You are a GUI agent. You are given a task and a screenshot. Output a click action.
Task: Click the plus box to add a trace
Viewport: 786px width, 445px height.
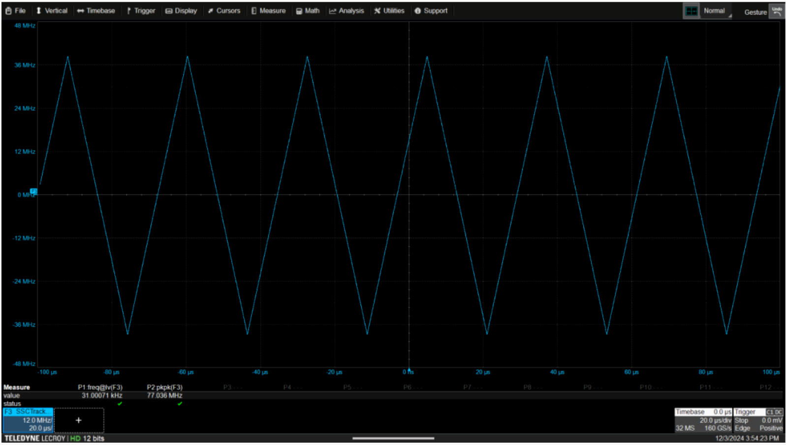tap(79, 420)
